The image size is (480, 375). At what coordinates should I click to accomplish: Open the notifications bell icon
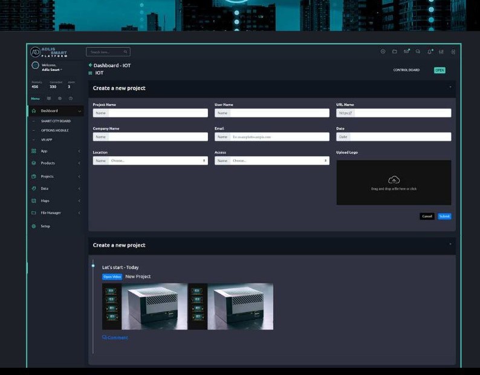[429, 51]
